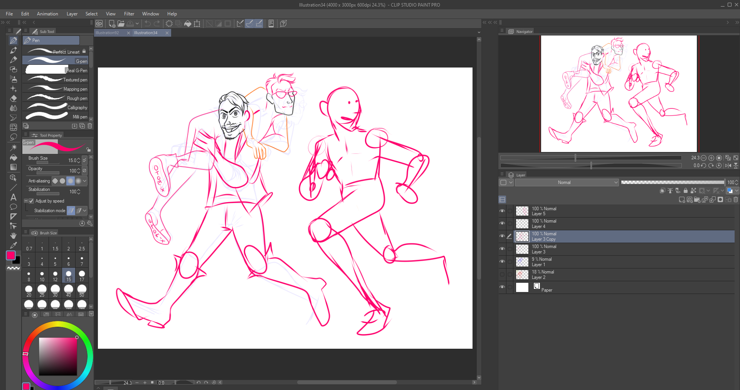Click the layer opacity slider
The width and height of the screenshot is (740, 390).
coord(672,182)
